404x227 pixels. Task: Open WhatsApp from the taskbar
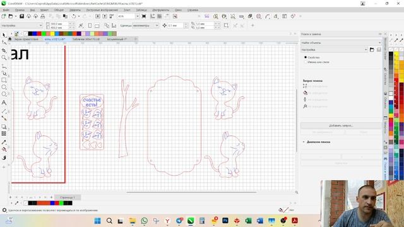145,221
